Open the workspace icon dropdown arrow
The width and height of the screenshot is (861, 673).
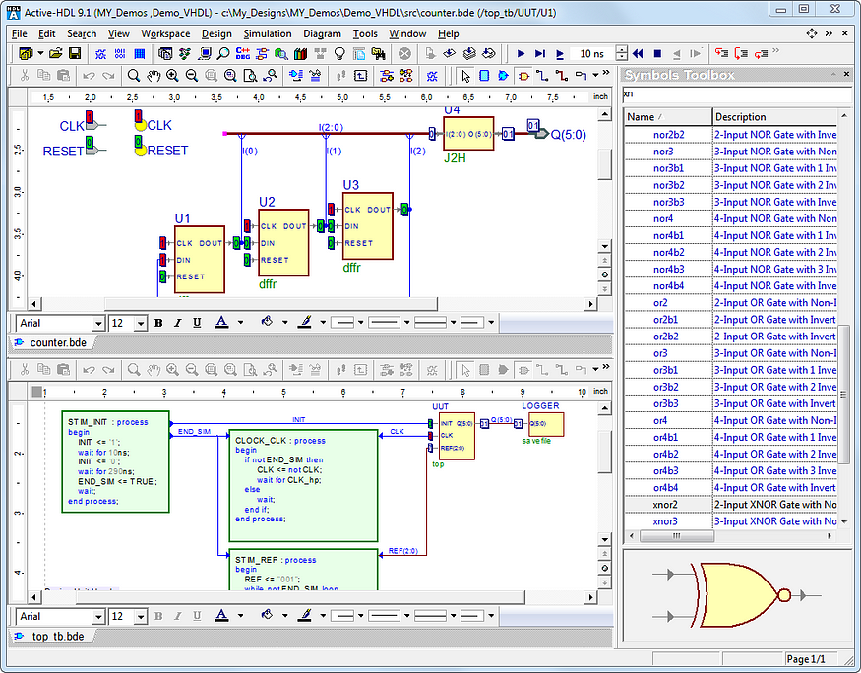[40, 53]
